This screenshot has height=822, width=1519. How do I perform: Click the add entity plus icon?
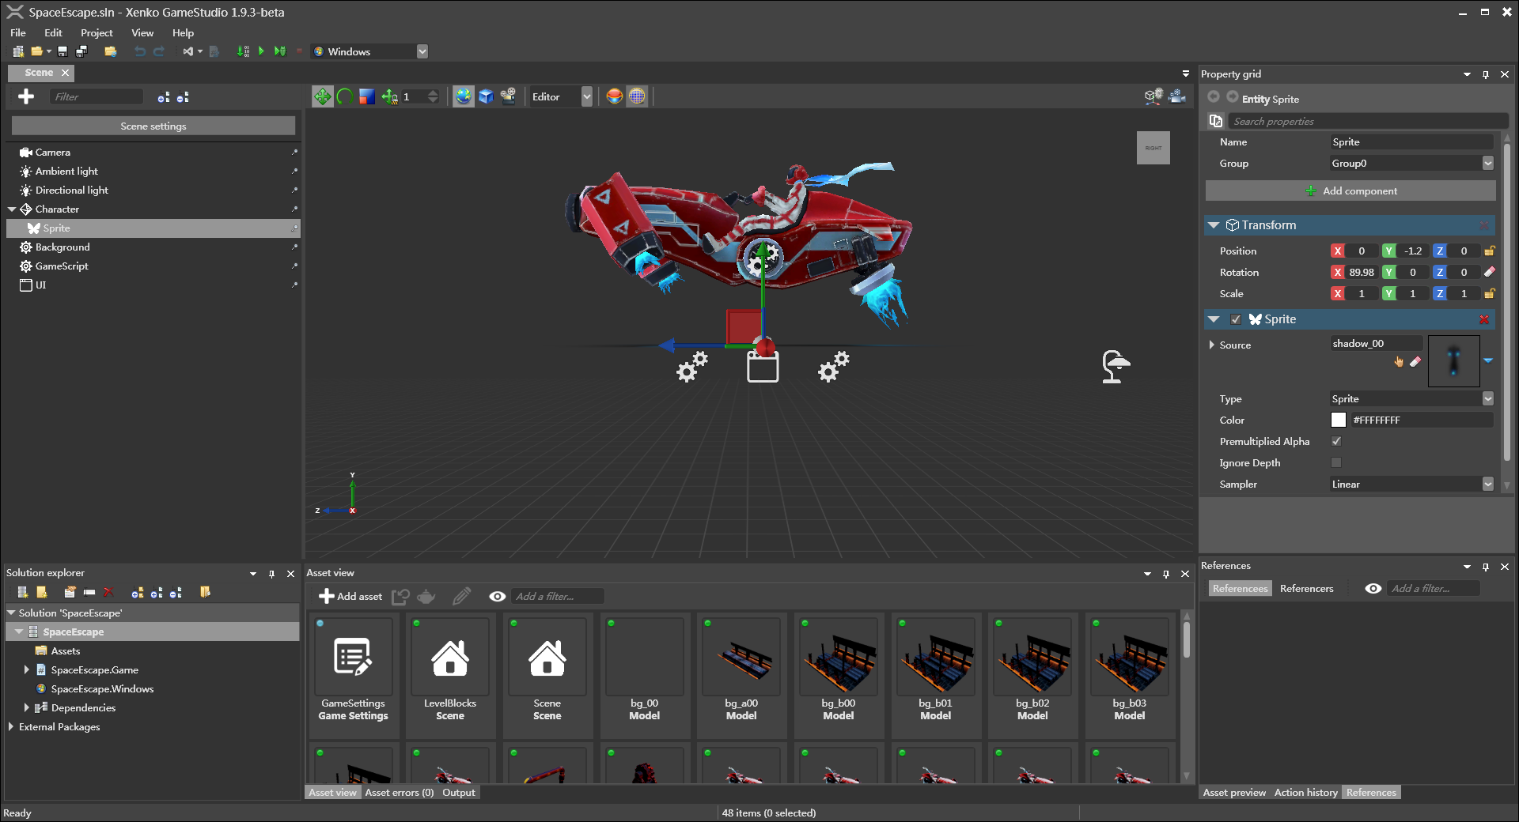point(26,96)
